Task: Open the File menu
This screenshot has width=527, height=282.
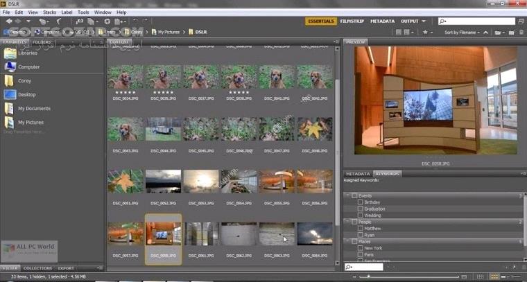Action: (6, 12)
